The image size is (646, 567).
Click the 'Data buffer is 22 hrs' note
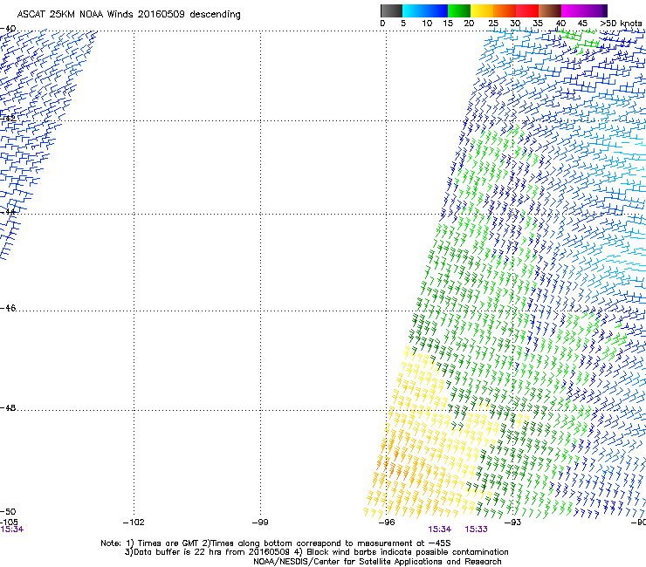[207, 552]
